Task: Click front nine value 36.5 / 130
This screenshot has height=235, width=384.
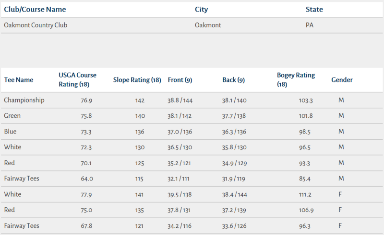Action: tap(180, 147)
